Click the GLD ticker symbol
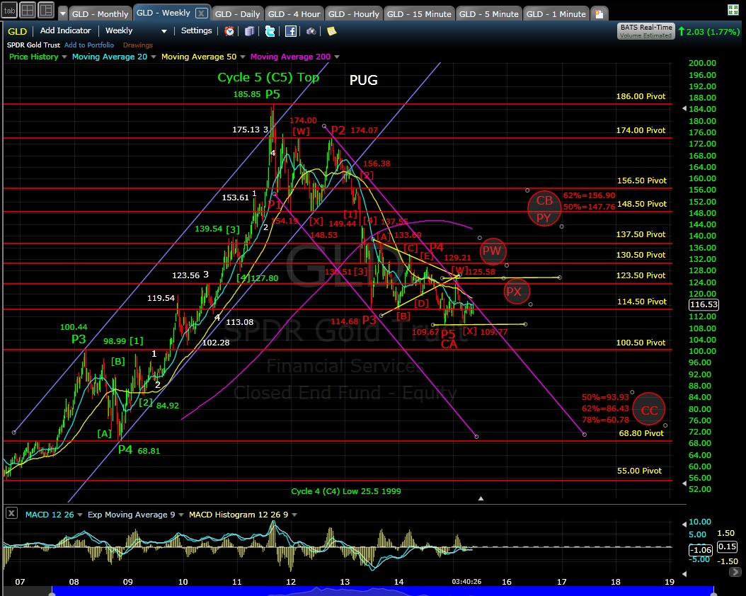This screenshot has height=596, width=746. (x=17, y=31)
